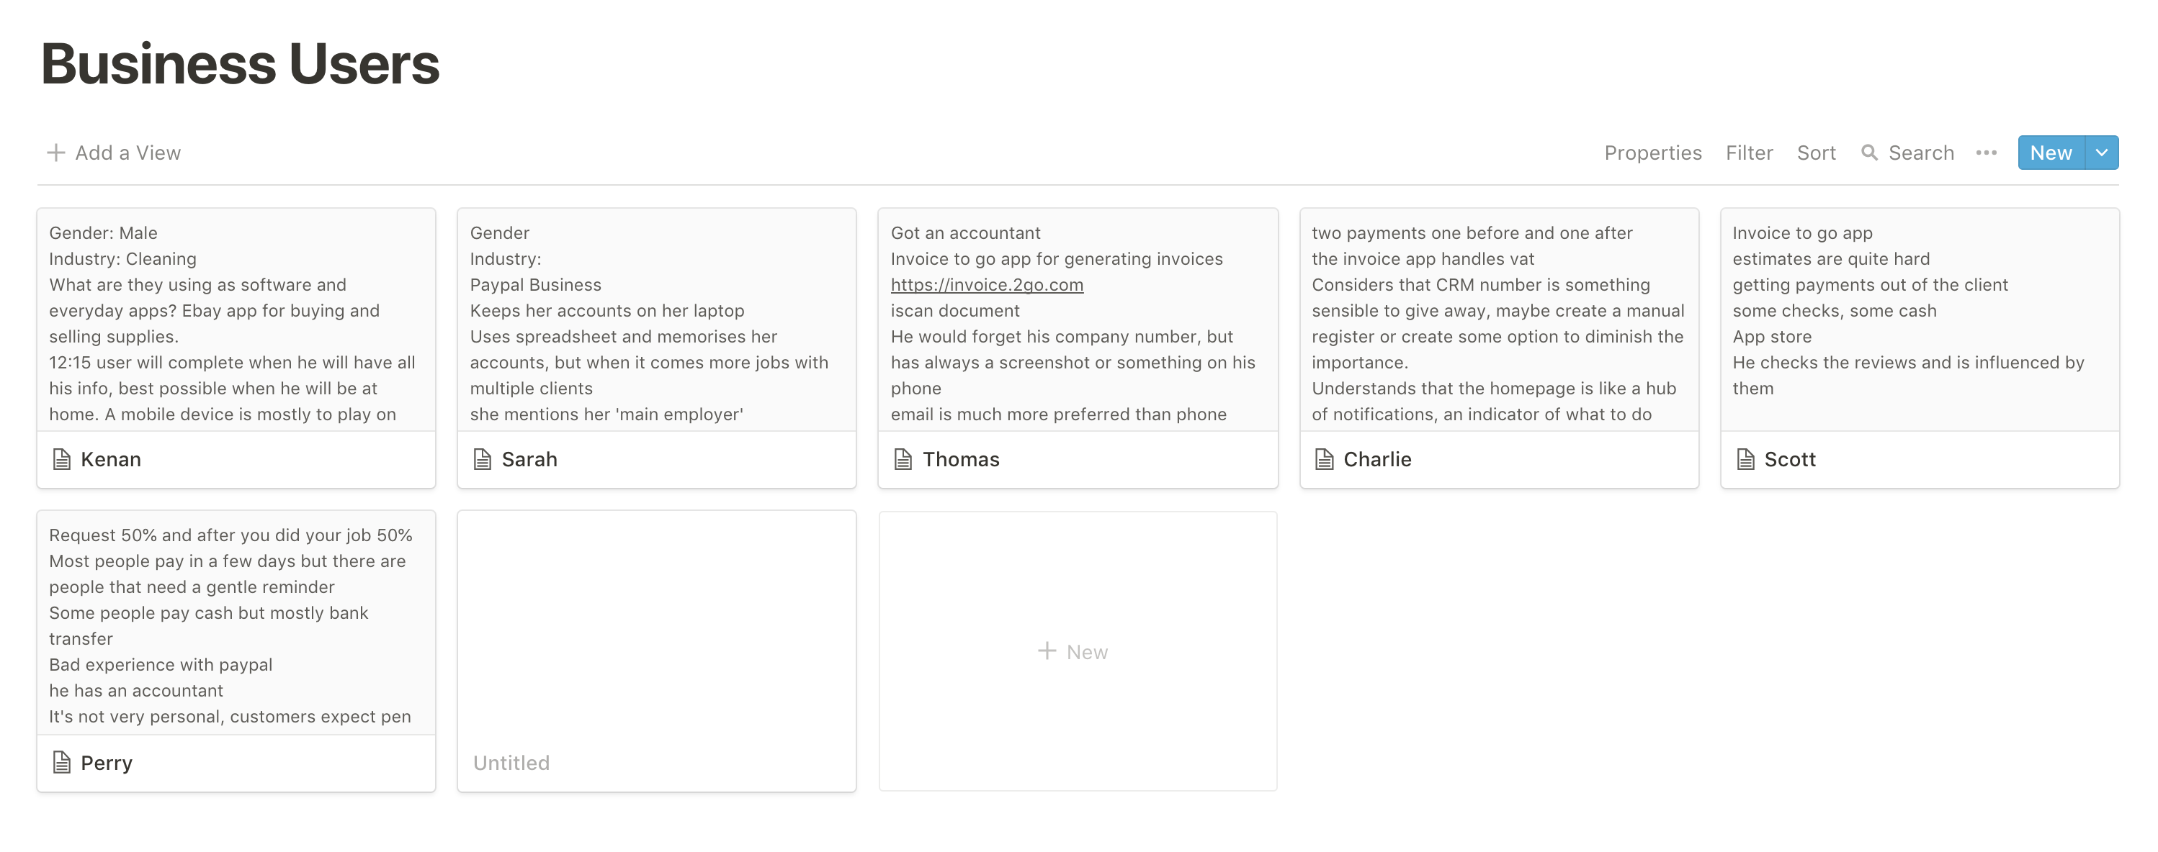This screenshot has width=2158, height=852.
Task: Click the blue New button
Action: point(2051,153)
